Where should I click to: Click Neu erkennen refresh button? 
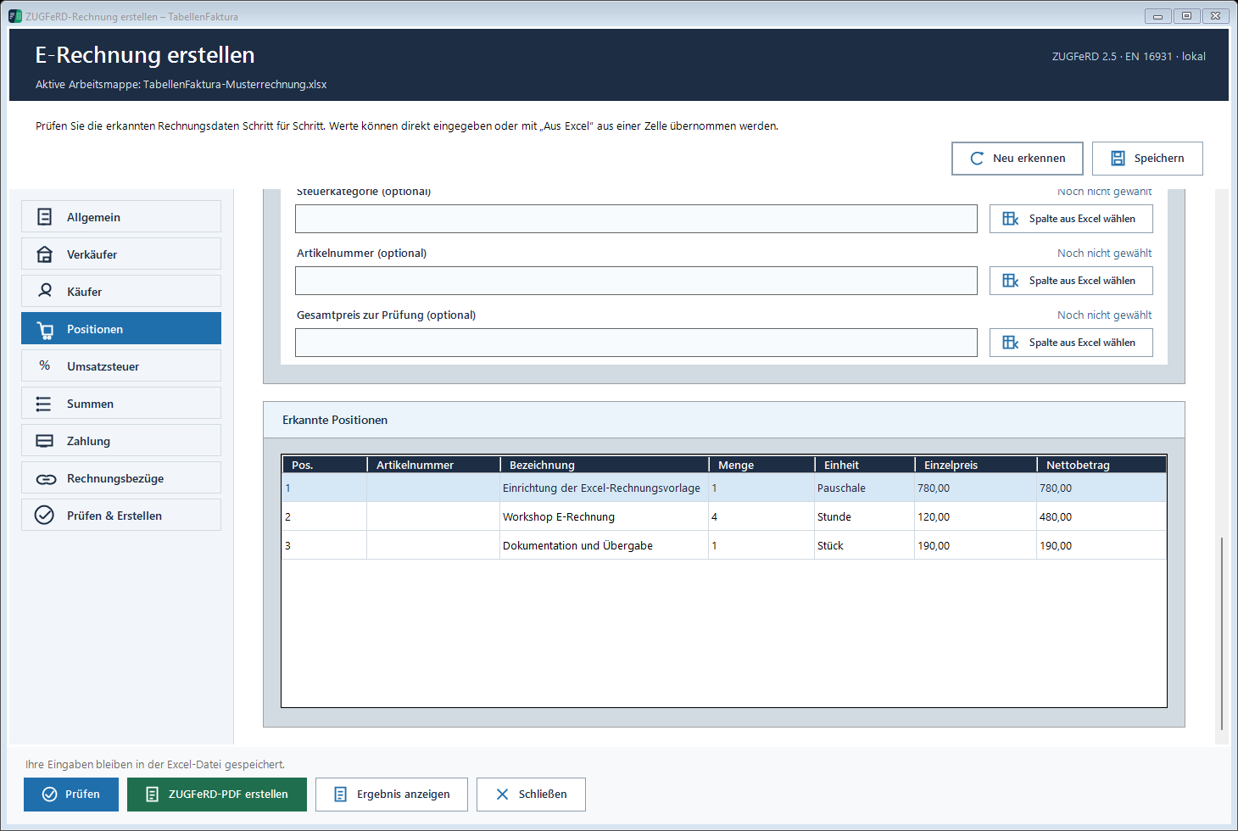(x=1018, y=159)
